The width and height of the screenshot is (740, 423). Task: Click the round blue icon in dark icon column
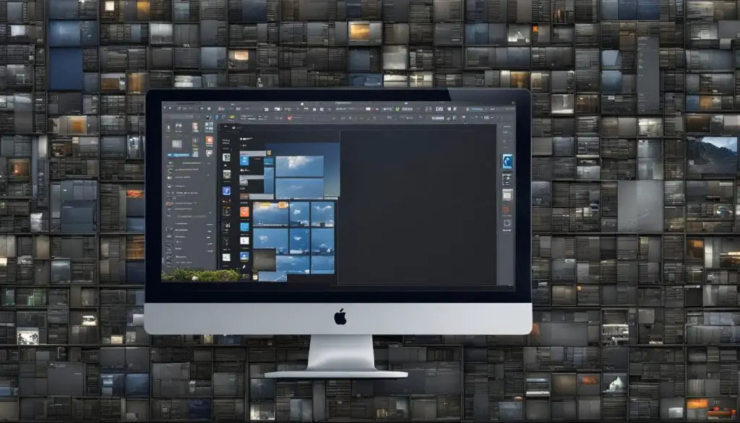tap(226, 191)
